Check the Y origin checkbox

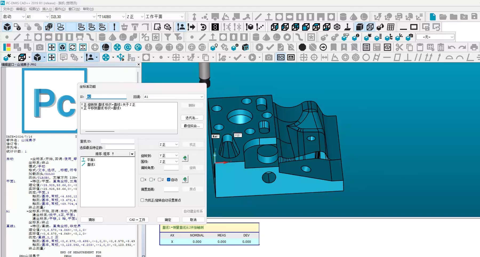pyautogui.click(x=151, y=180)
